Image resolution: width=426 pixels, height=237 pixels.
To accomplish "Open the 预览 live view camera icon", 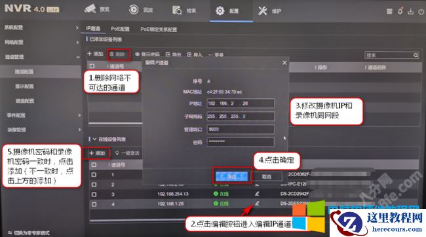I will pyautogui.click(x=90, y=9).
